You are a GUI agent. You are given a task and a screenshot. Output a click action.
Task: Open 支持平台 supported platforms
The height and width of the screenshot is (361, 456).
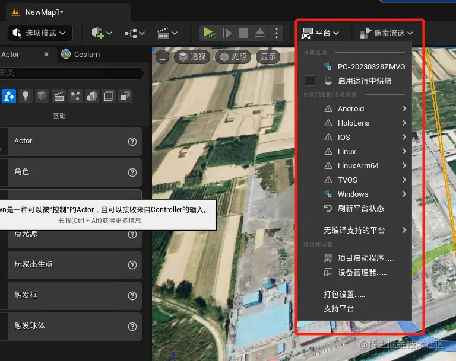point(354,308)
